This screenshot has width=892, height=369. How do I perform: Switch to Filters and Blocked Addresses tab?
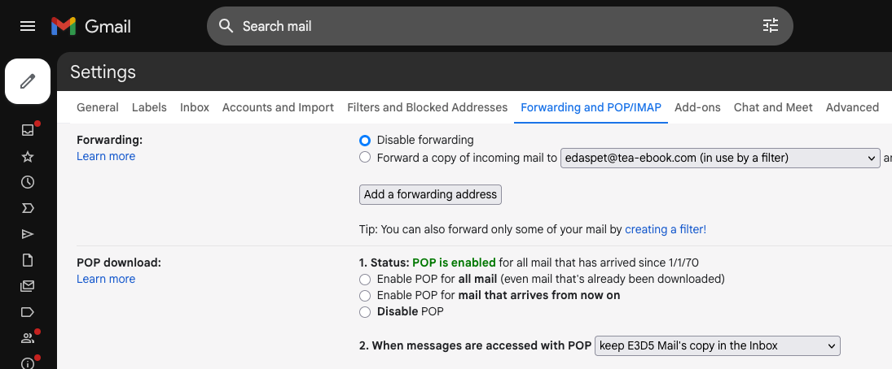click(427, 107)
